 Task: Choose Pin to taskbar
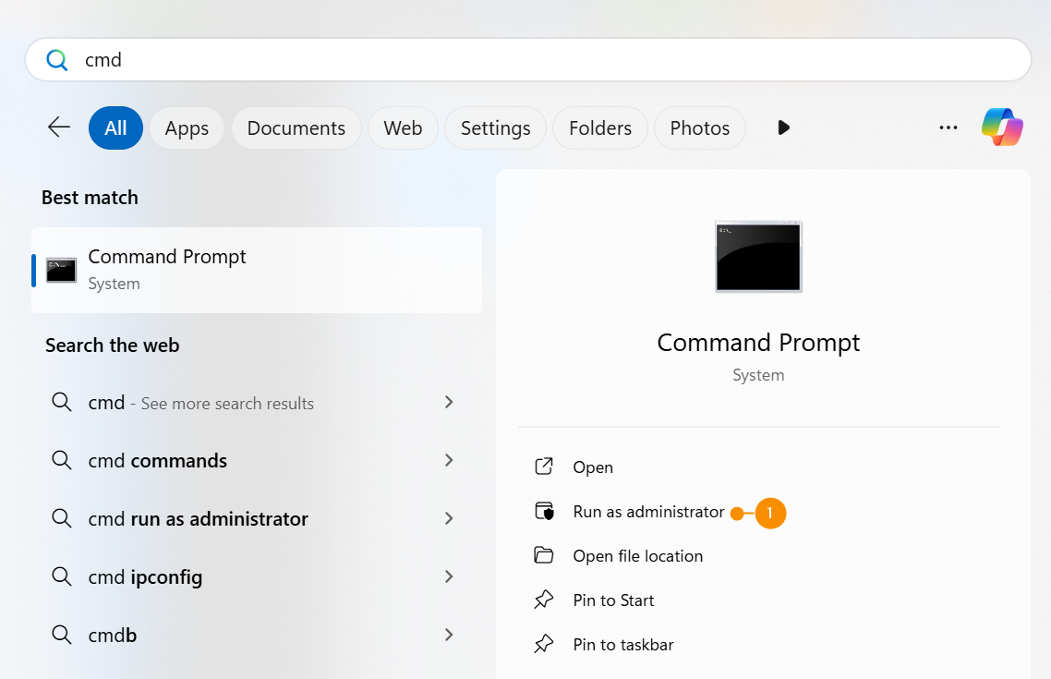coord(622,645)
